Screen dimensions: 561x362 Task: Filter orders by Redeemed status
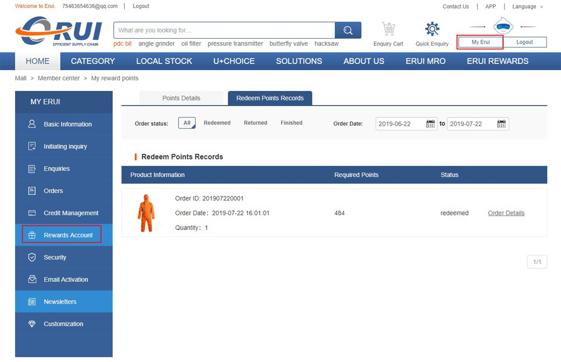[217, 123]
